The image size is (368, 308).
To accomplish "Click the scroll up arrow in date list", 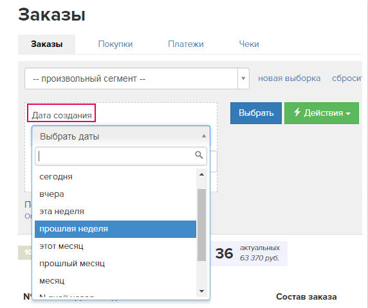I will [x=201, y=174].
